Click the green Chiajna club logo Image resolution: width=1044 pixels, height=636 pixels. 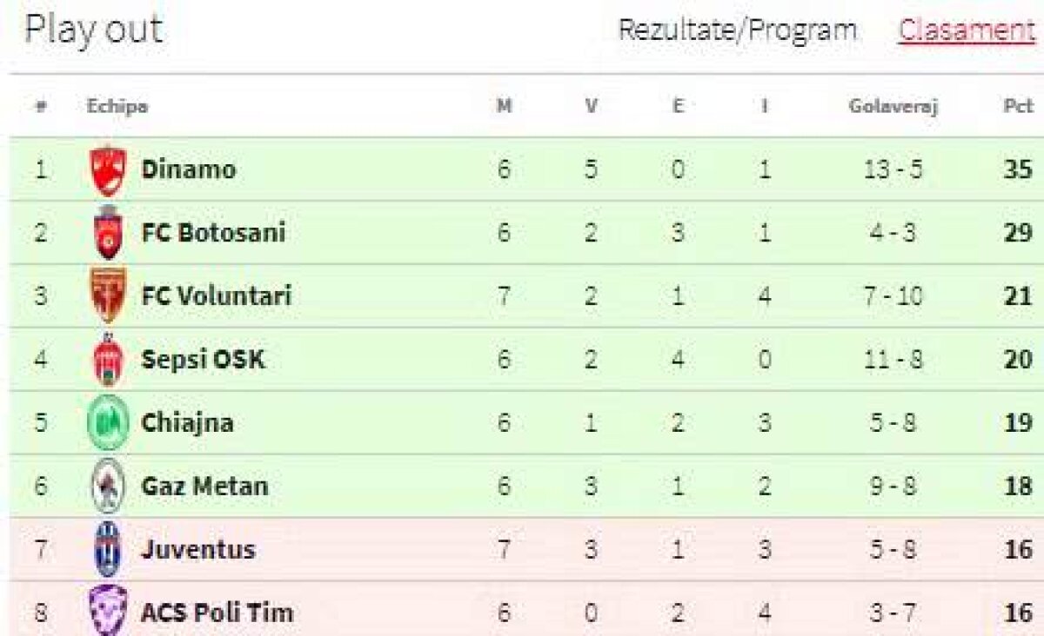[108, 423]
